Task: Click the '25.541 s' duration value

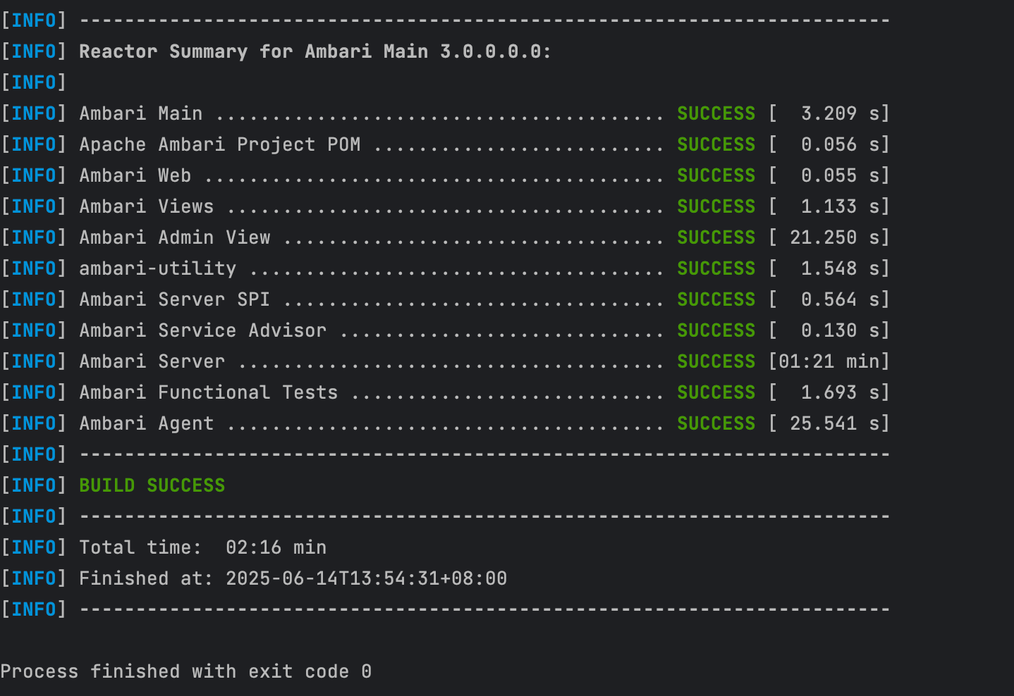Action: point(835,423)
